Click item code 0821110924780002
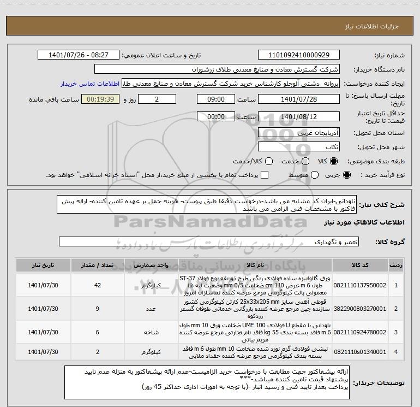The image size is (420, 407). click(360, 332)
